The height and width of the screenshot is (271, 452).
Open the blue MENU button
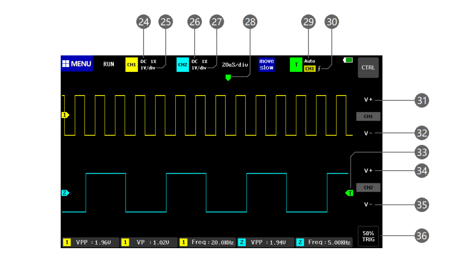(x=77, y=63)
